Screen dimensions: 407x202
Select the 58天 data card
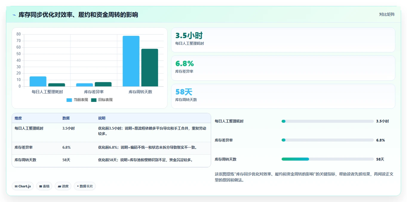tap(283, 96)
